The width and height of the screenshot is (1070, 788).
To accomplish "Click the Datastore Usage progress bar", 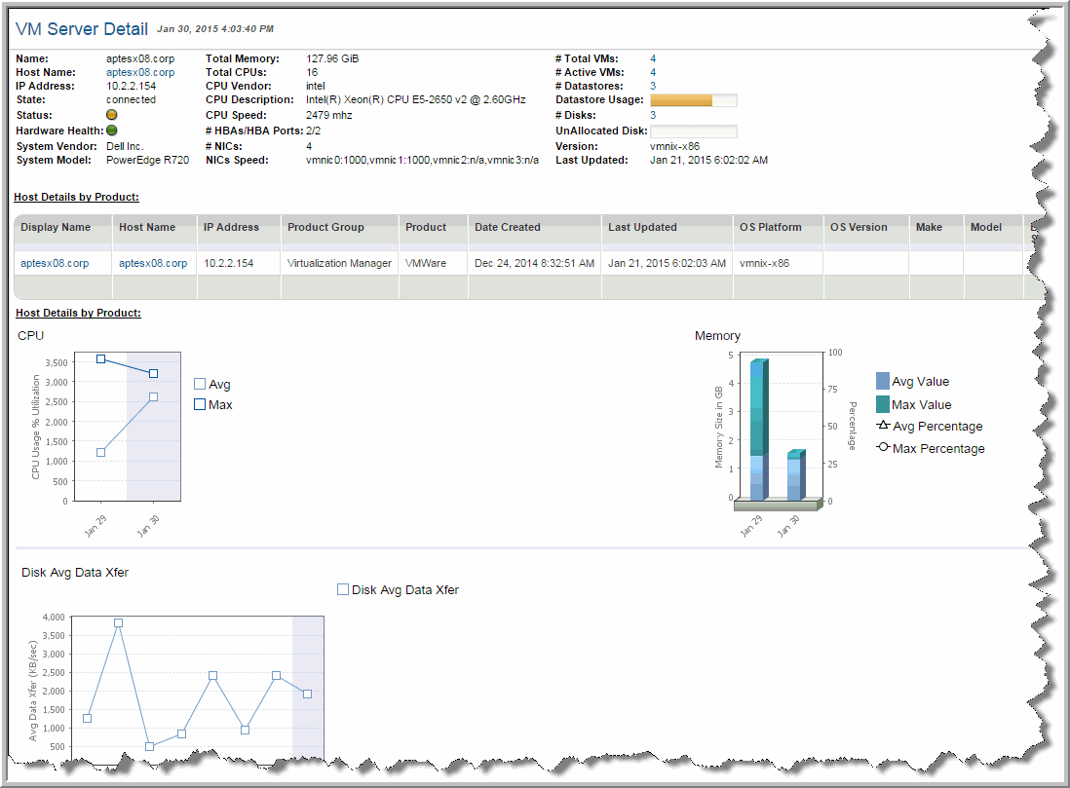I will 693,100.
